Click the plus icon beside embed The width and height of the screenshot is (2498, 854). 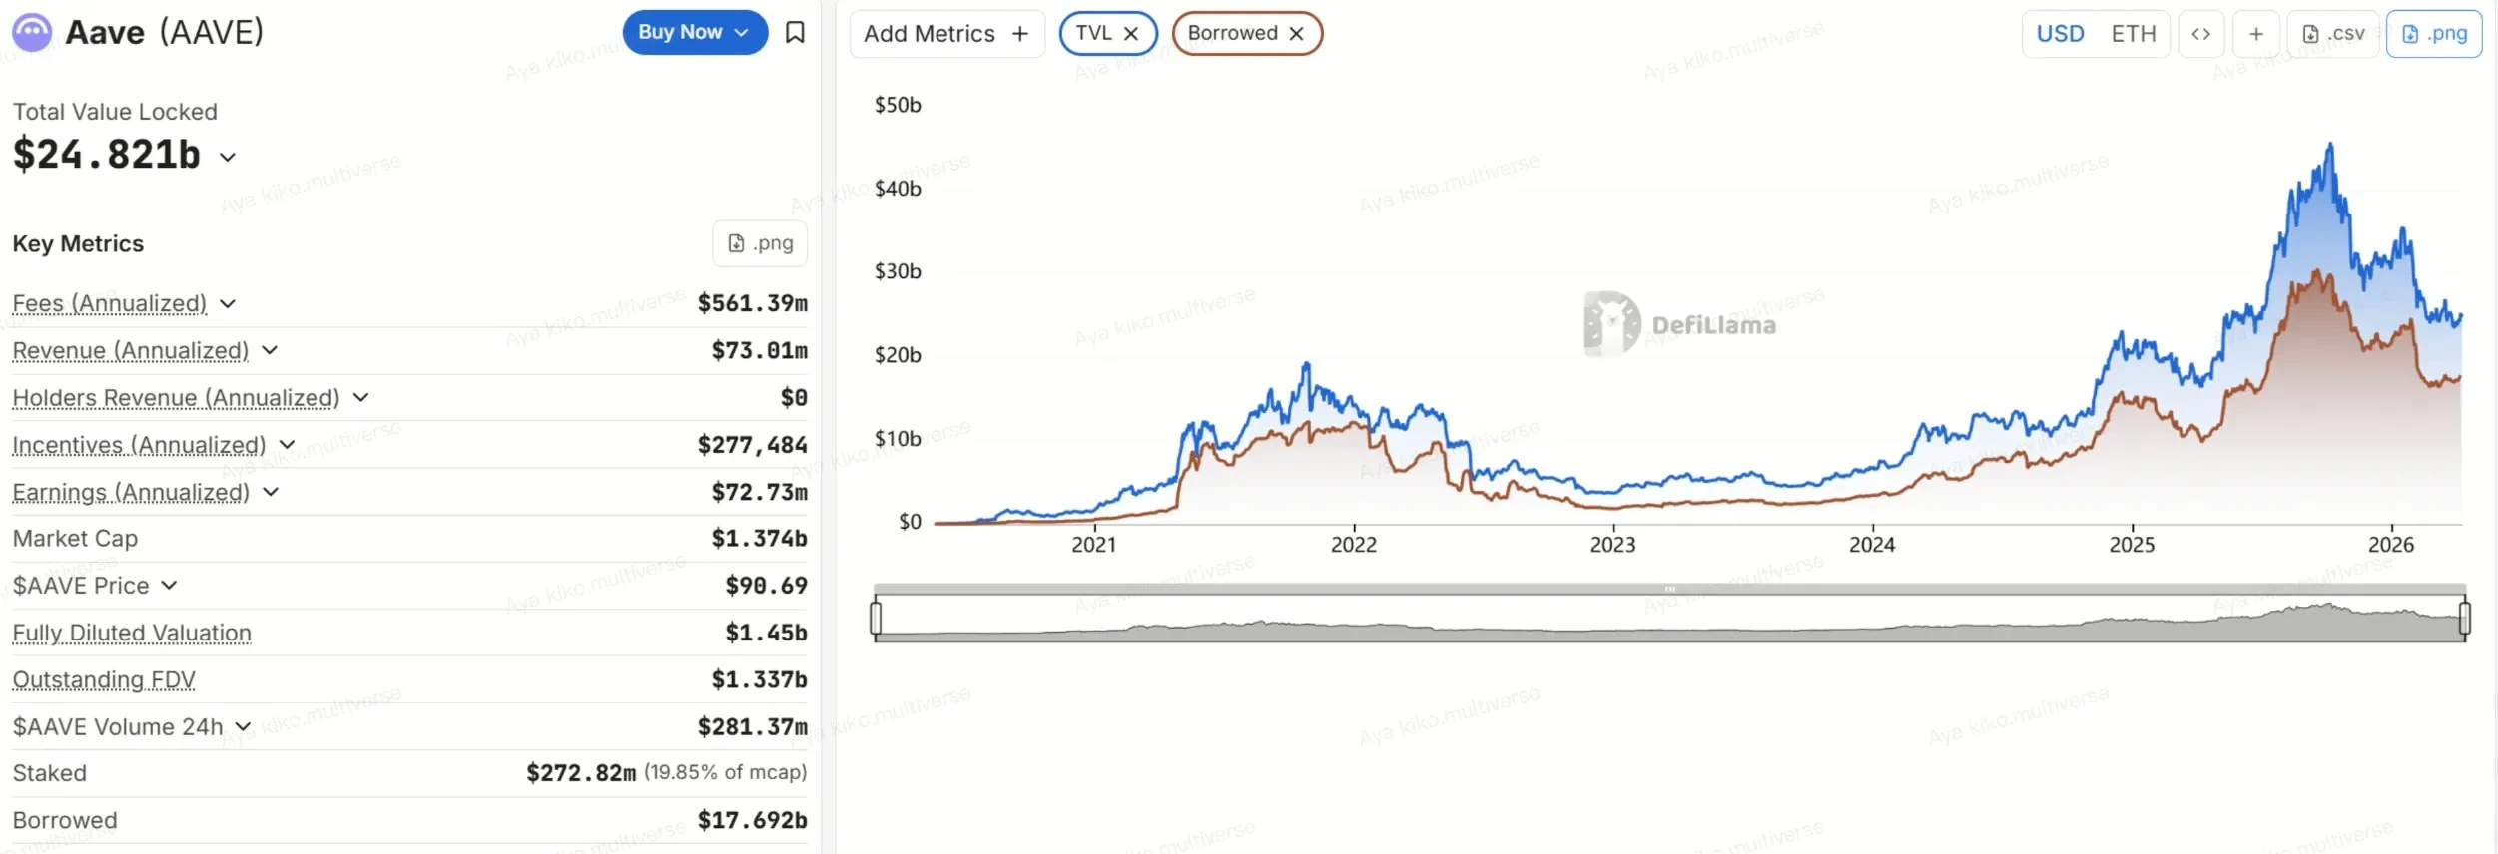tap(2255, 34)
